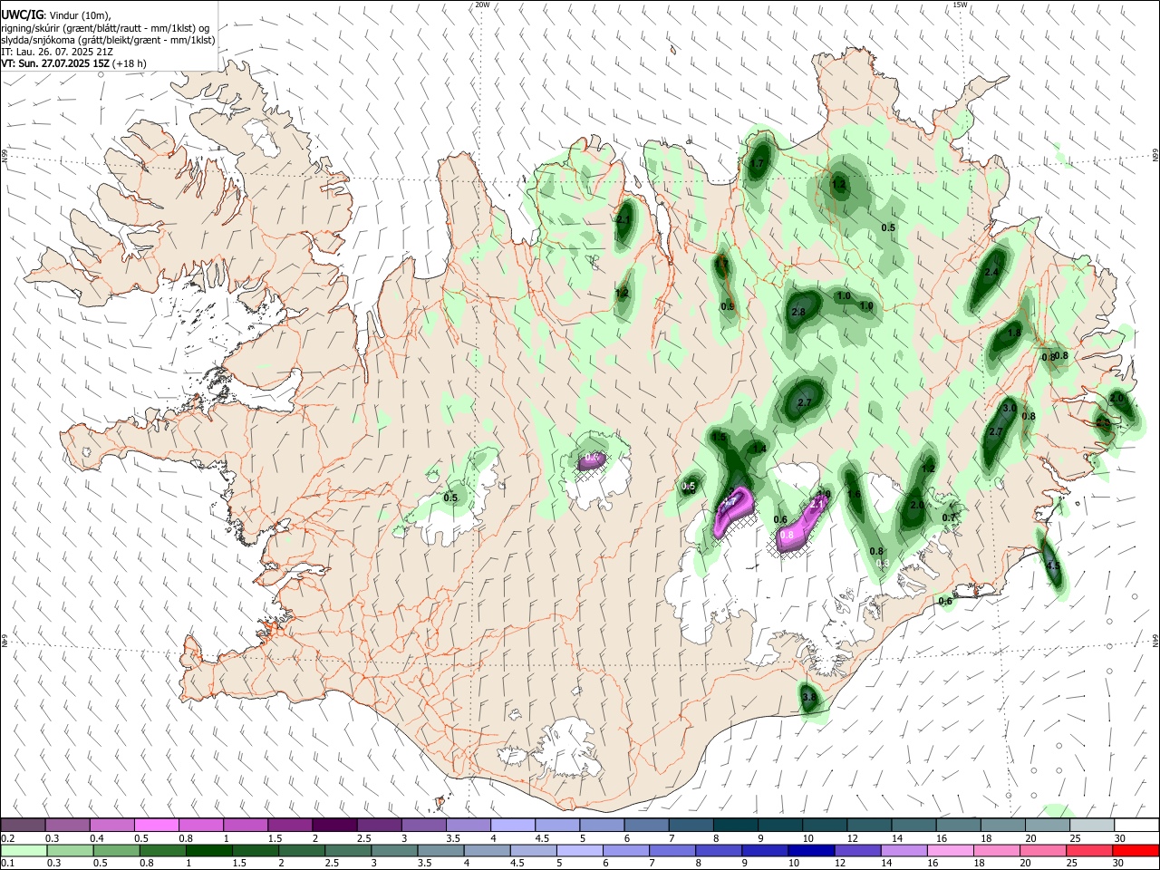Select the violet swatch labeled 14 in bottom scale

(x=903, y=850)
